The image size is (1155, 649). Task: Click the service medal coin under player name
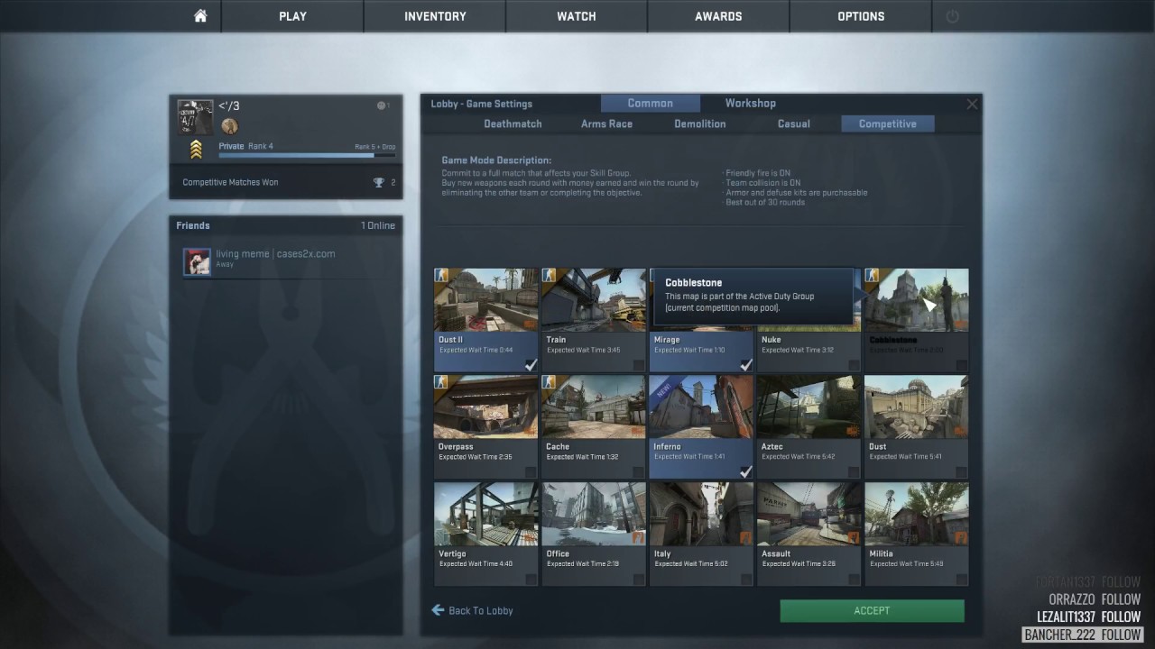tap(229, 126)
